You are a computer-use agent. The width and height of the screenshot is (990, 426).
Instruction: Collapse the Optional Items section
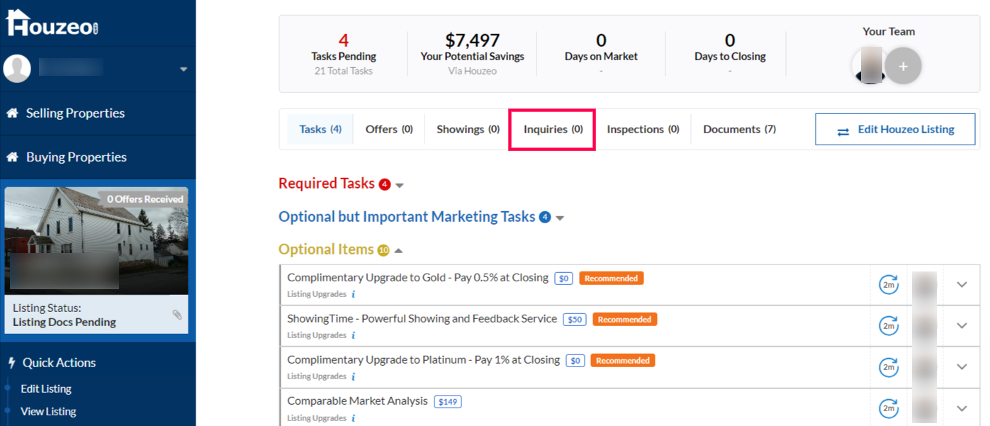(399, 251)
